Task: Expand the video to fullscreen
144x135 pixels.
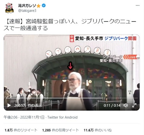Action: point(134,105)
